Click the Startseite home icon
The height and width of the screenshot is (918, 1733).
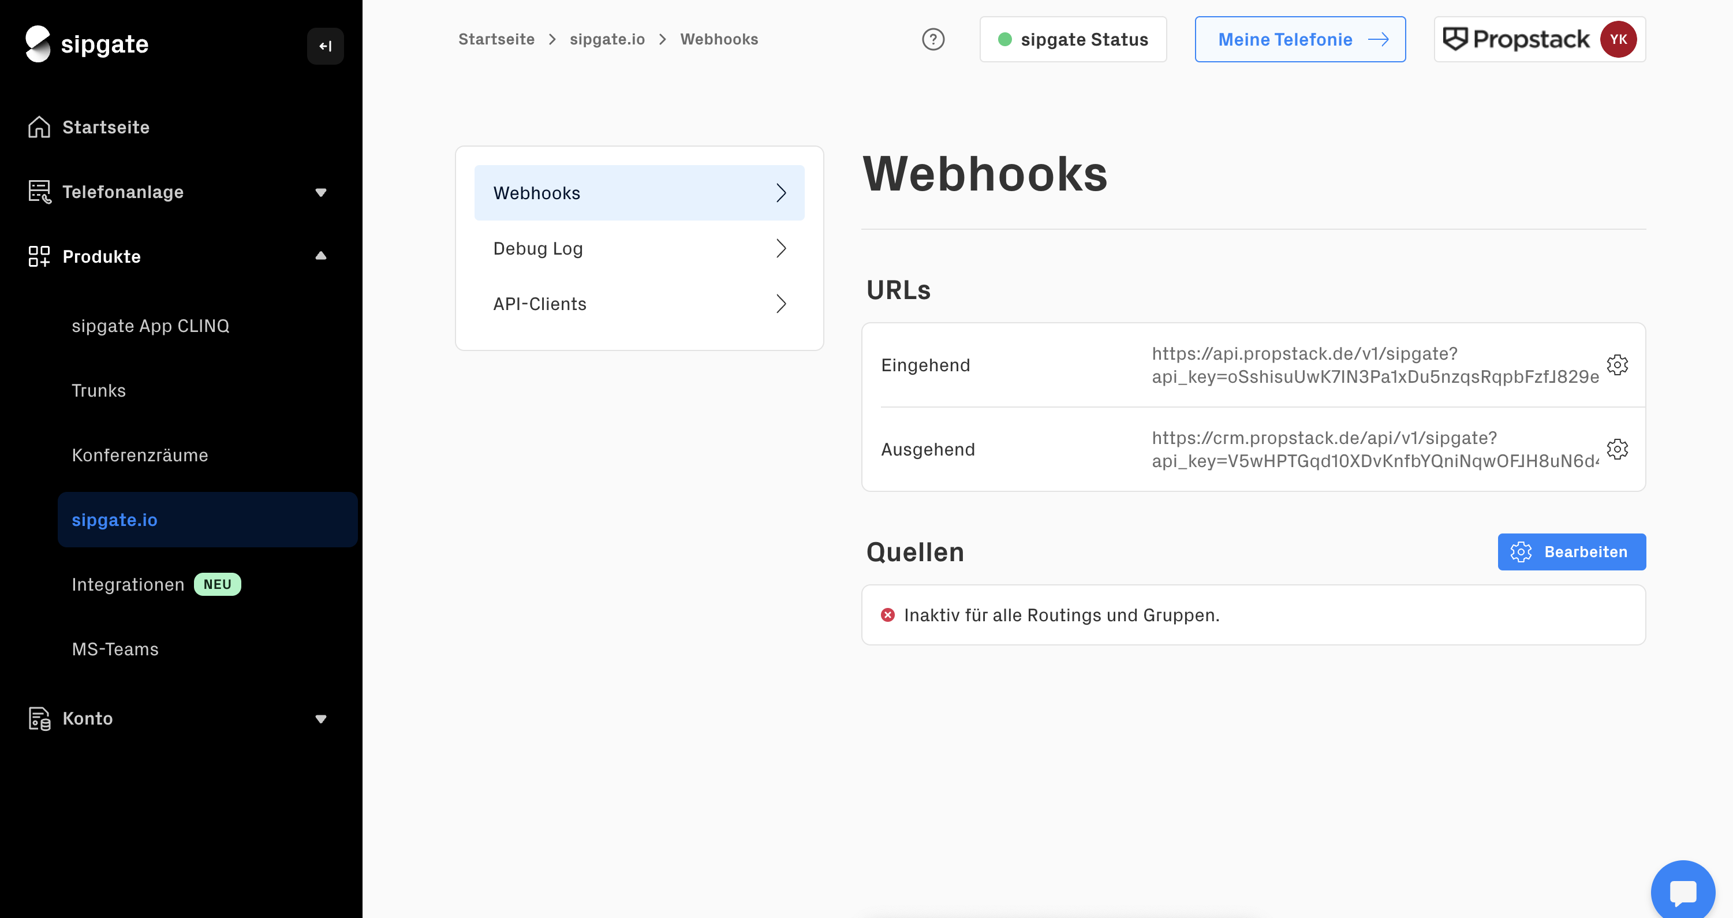tap(39, 126)
